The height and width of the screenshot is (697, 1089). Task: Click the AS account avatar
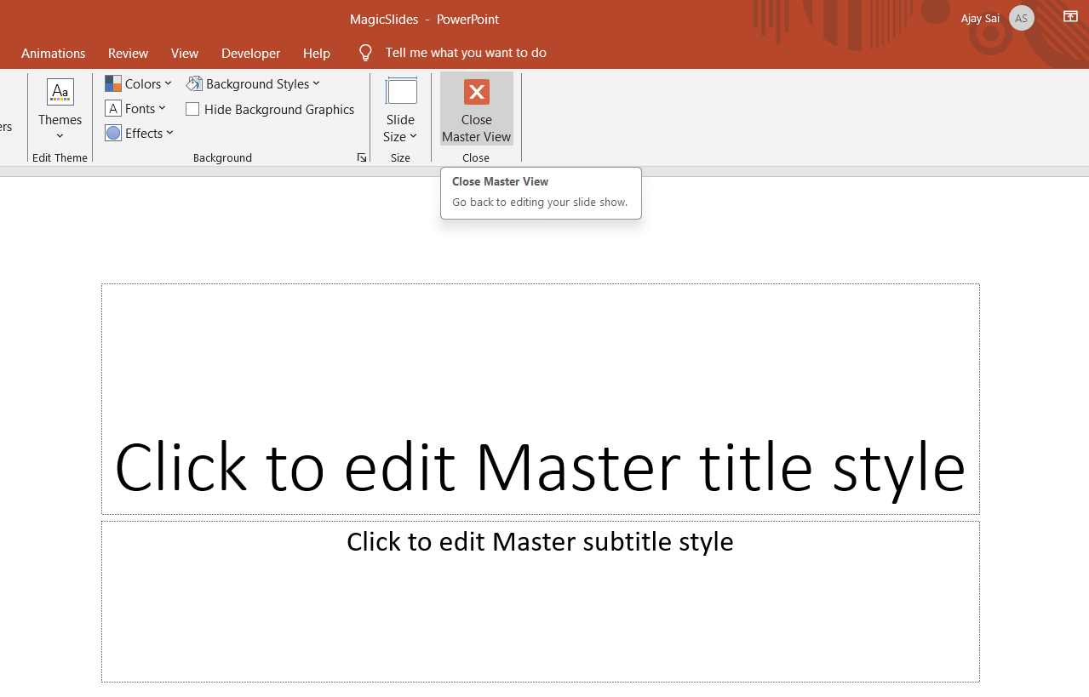[x=1021, y=18]
